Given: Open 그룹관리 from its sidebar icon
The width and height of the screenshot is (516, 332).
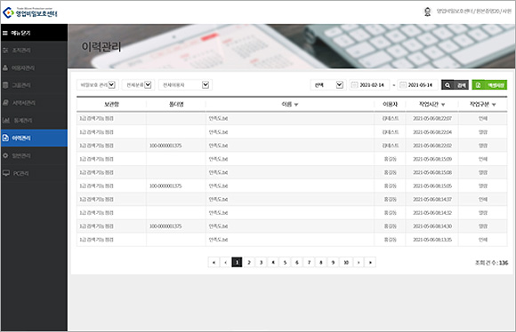Looking at the screenshot, I should tap(5, 85).
